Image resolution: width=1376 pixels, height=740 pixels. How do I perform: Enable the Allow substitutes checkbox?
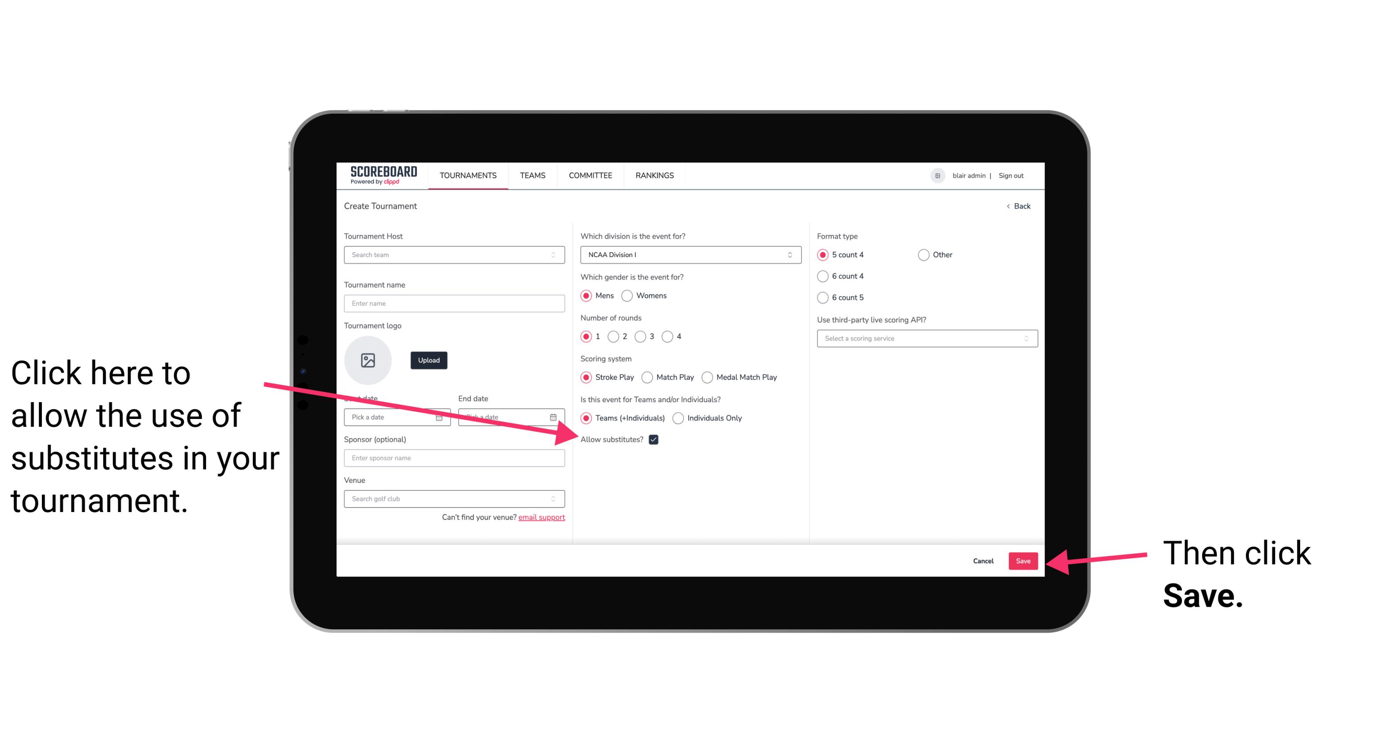point(656,440)
